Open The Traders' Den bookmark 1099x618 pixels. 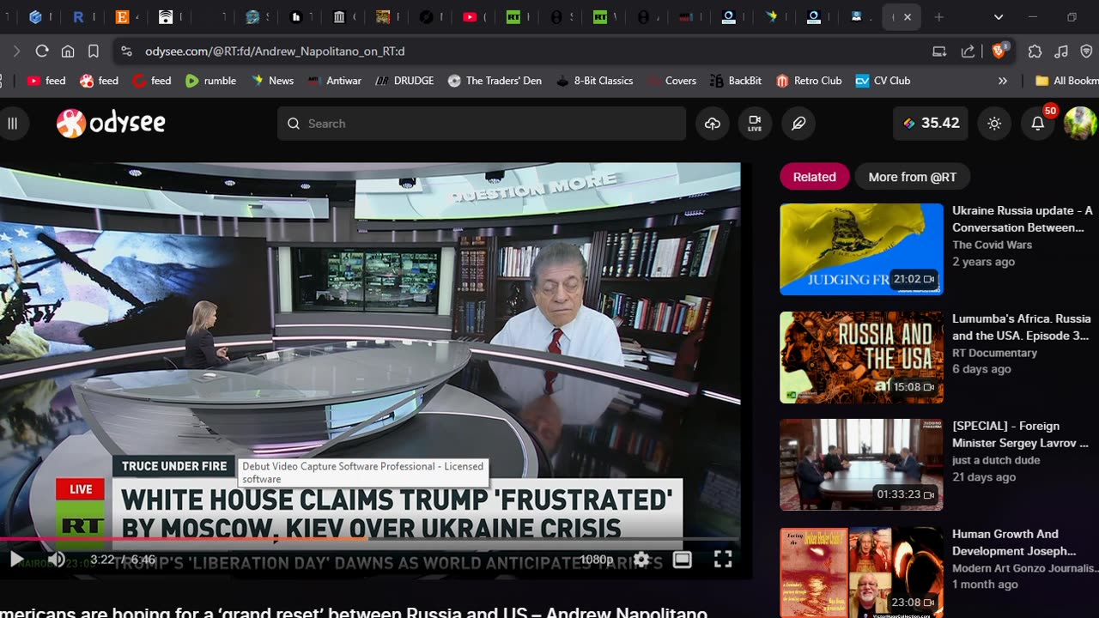[495, 81]
